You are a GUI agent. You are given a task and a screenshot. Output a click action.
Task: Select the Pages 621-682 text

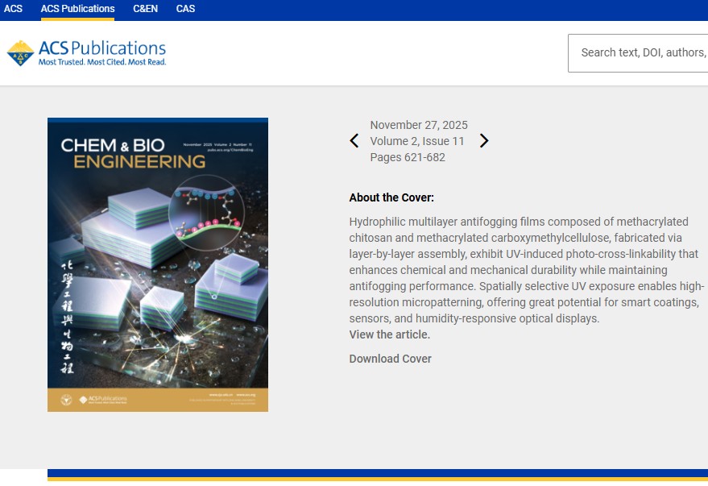408,157
